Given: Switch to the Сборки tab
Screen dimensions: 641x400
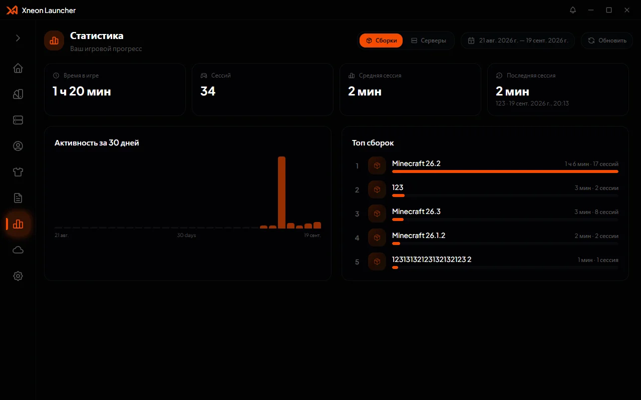Looking at the screenshot, I should tap(381, 40).
